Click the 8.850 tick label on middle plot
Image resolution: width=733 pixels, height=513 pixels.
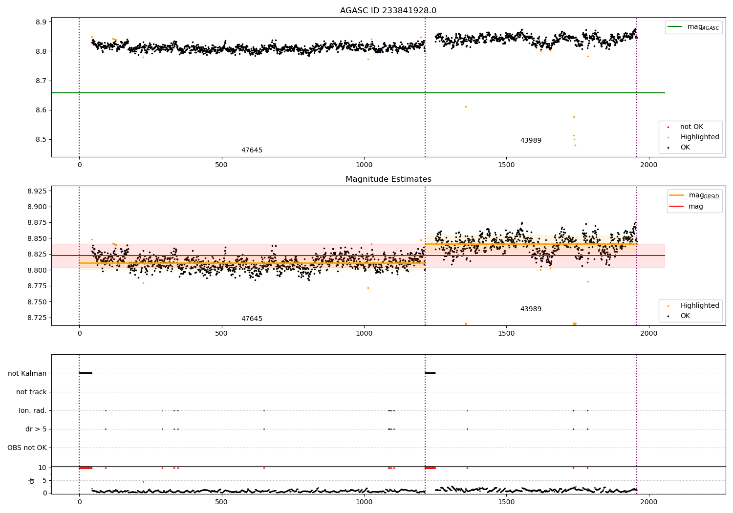coord(37,238)
